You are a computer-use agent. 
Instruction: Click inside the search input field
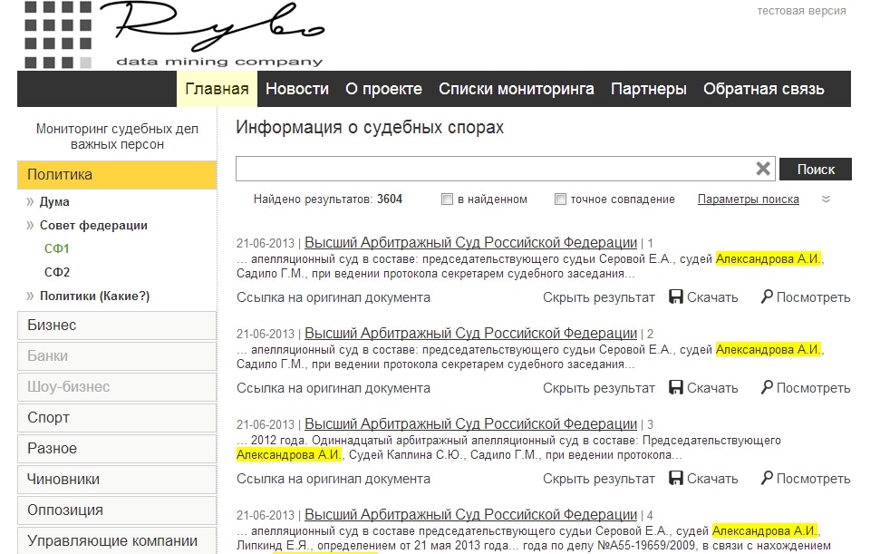(494, 169)
